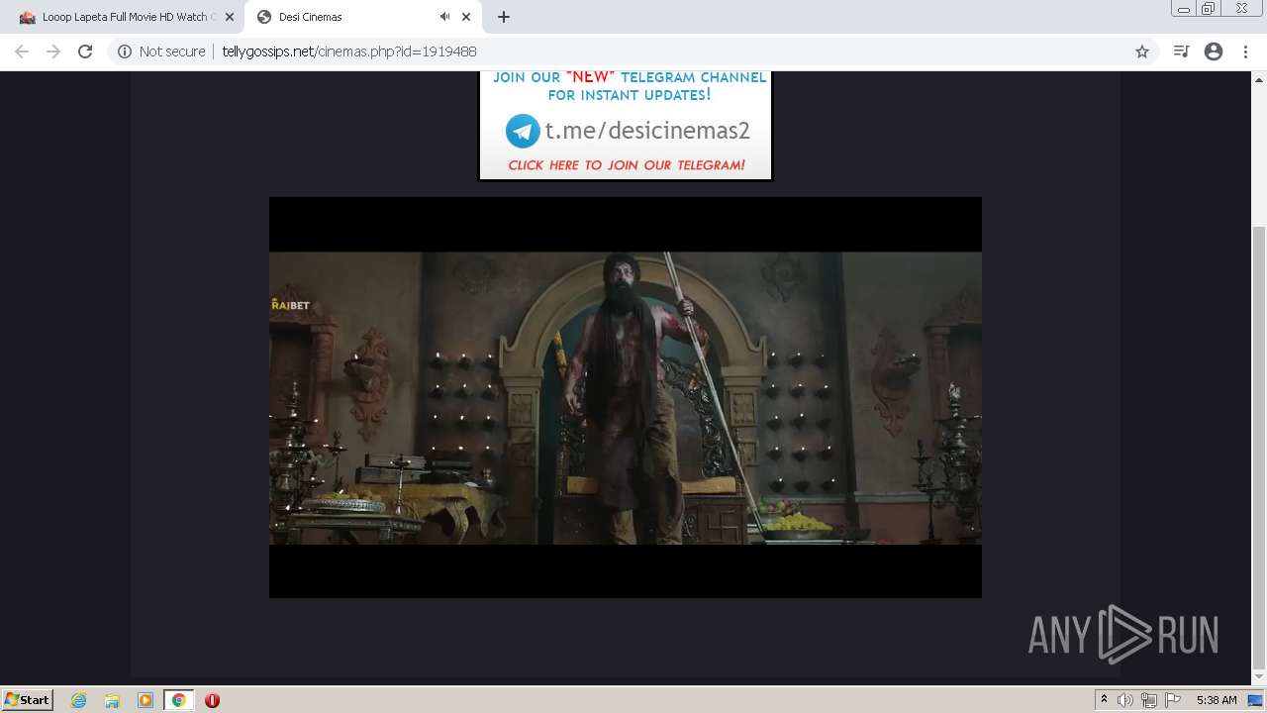This screenshot has height=713, width=1267.
Task: Reload the current page
Action: pos(85,51)
